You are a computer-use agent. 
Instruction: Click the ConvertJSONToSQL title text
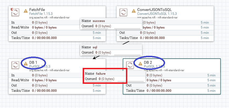155,10
